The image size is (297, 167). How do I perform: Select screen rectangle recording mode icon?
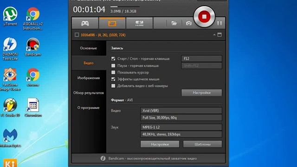(x=112, y=23)
